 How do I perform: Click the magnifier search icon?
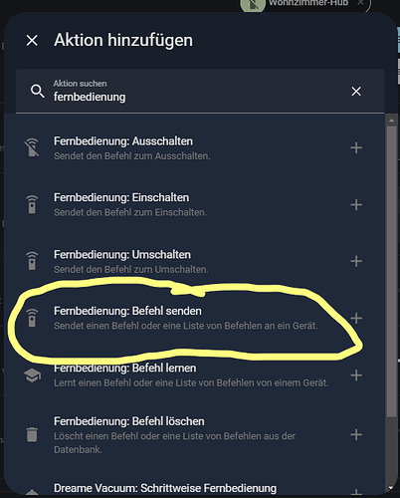point(37,91)
